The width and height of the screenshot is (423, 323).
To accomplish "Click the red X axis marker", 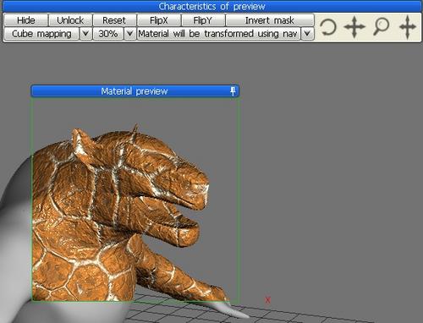I will [267, 300].
